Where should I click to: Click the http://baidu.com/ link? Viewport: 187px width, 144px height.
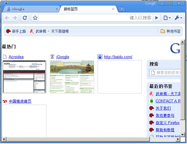click(118, 57)
